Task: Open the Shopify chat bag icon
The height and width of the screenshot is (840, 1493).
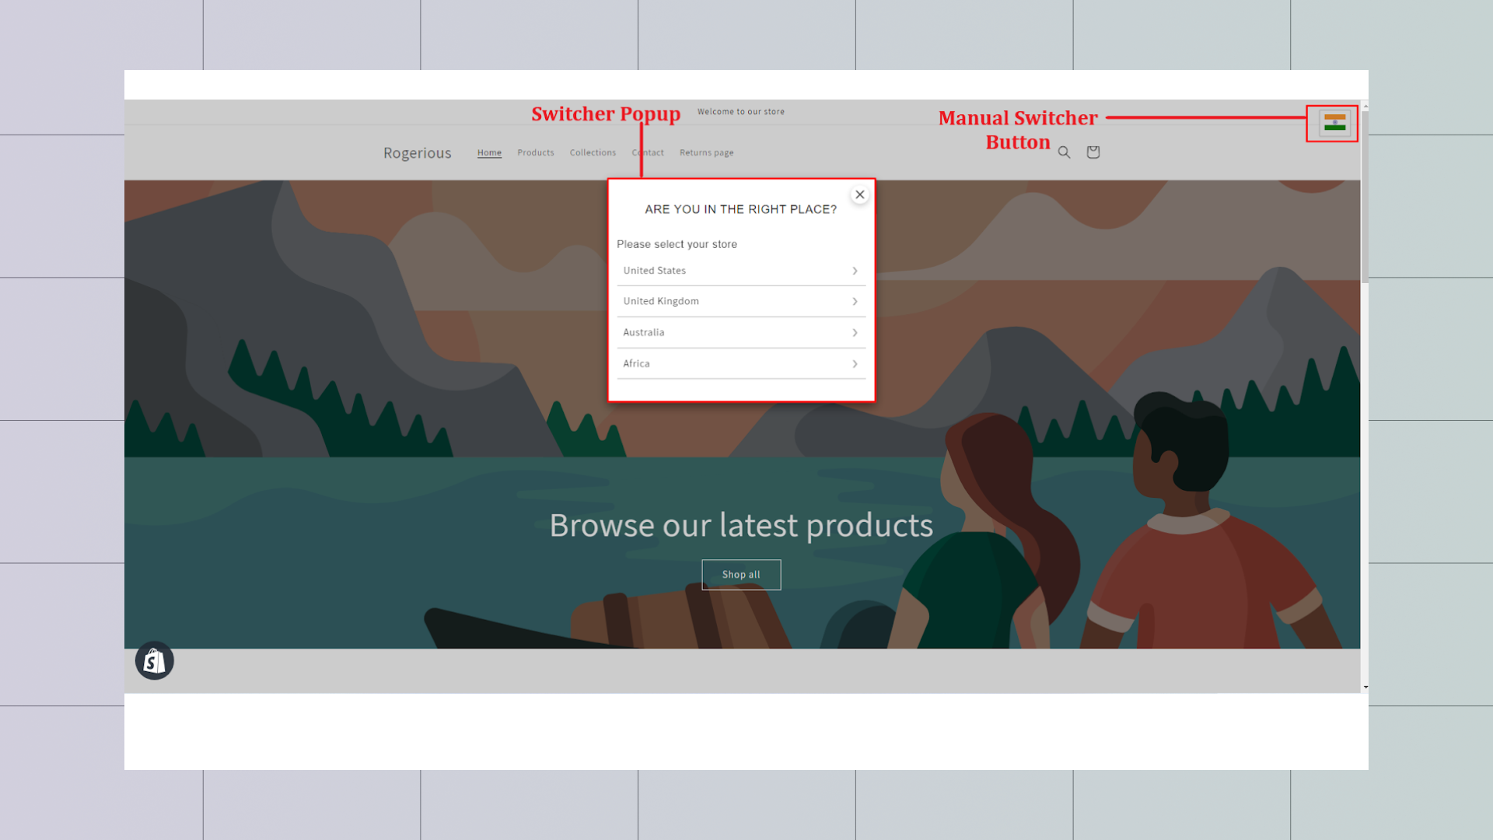Action: (155, 660)
